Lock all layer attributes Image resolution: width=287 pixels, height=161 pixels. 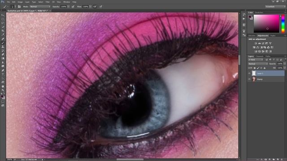click(x=265, y=68)
